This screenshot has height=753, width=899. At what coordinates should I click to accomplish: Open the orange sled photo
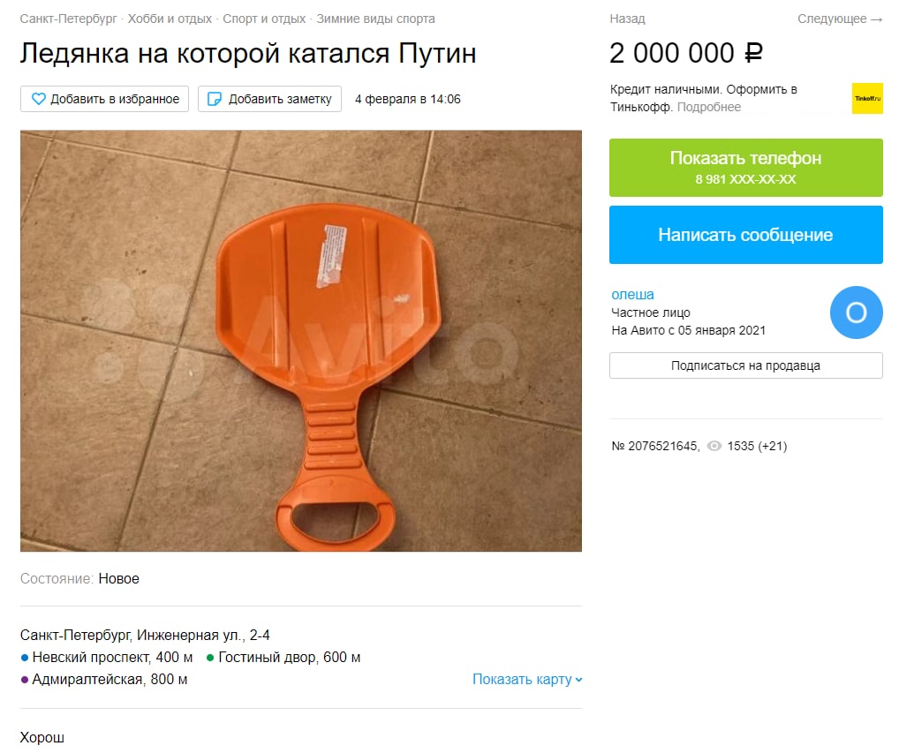(x=301, y=341)
